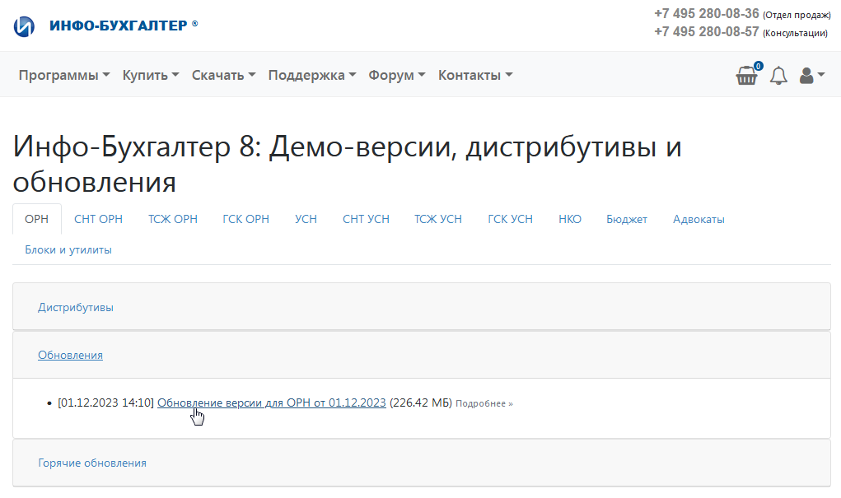Screen dimensions: 841x498
Task: Open the shopping basket icon
Action: pos(747,76)
